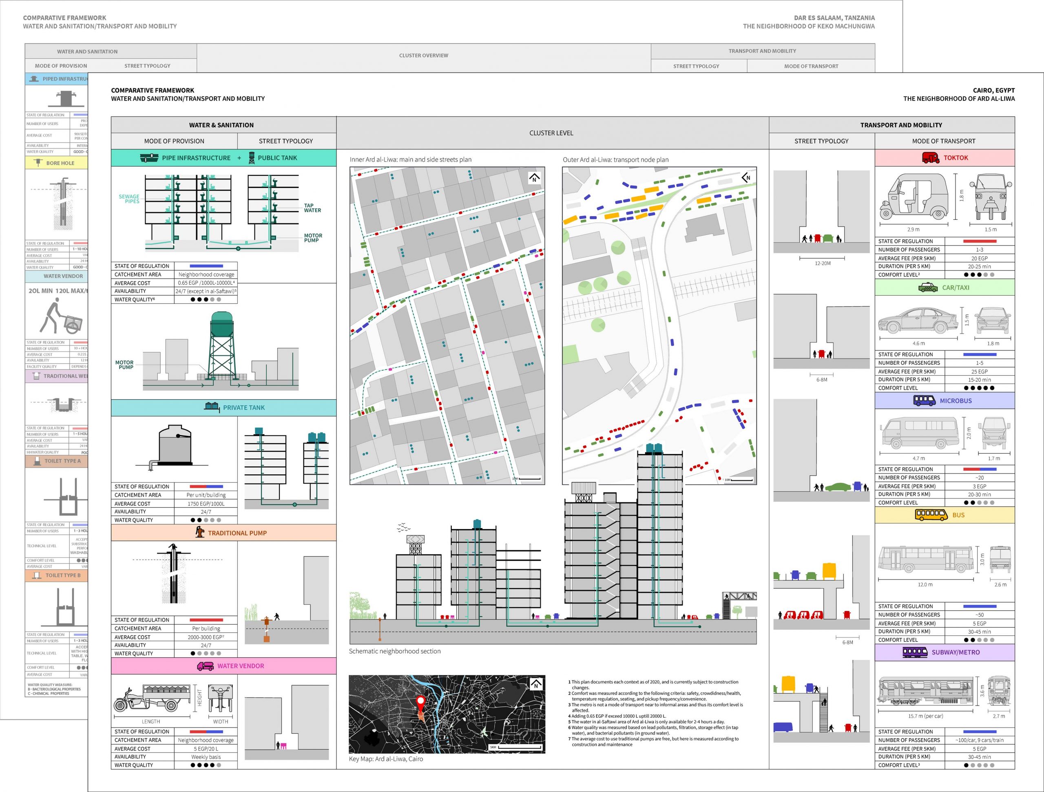Image resolution: width=1044 pixels, height=792 pixels.
Task: Click Traditional Pump red regulation bar
Action: [206, 620]
